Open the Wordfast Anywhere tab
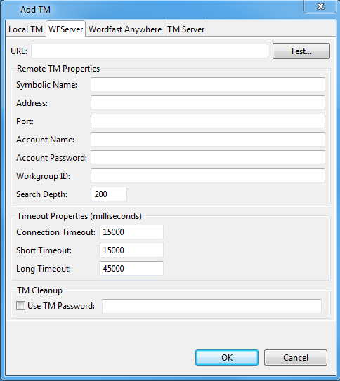This screenshot has height=381, width=340. 125,29
